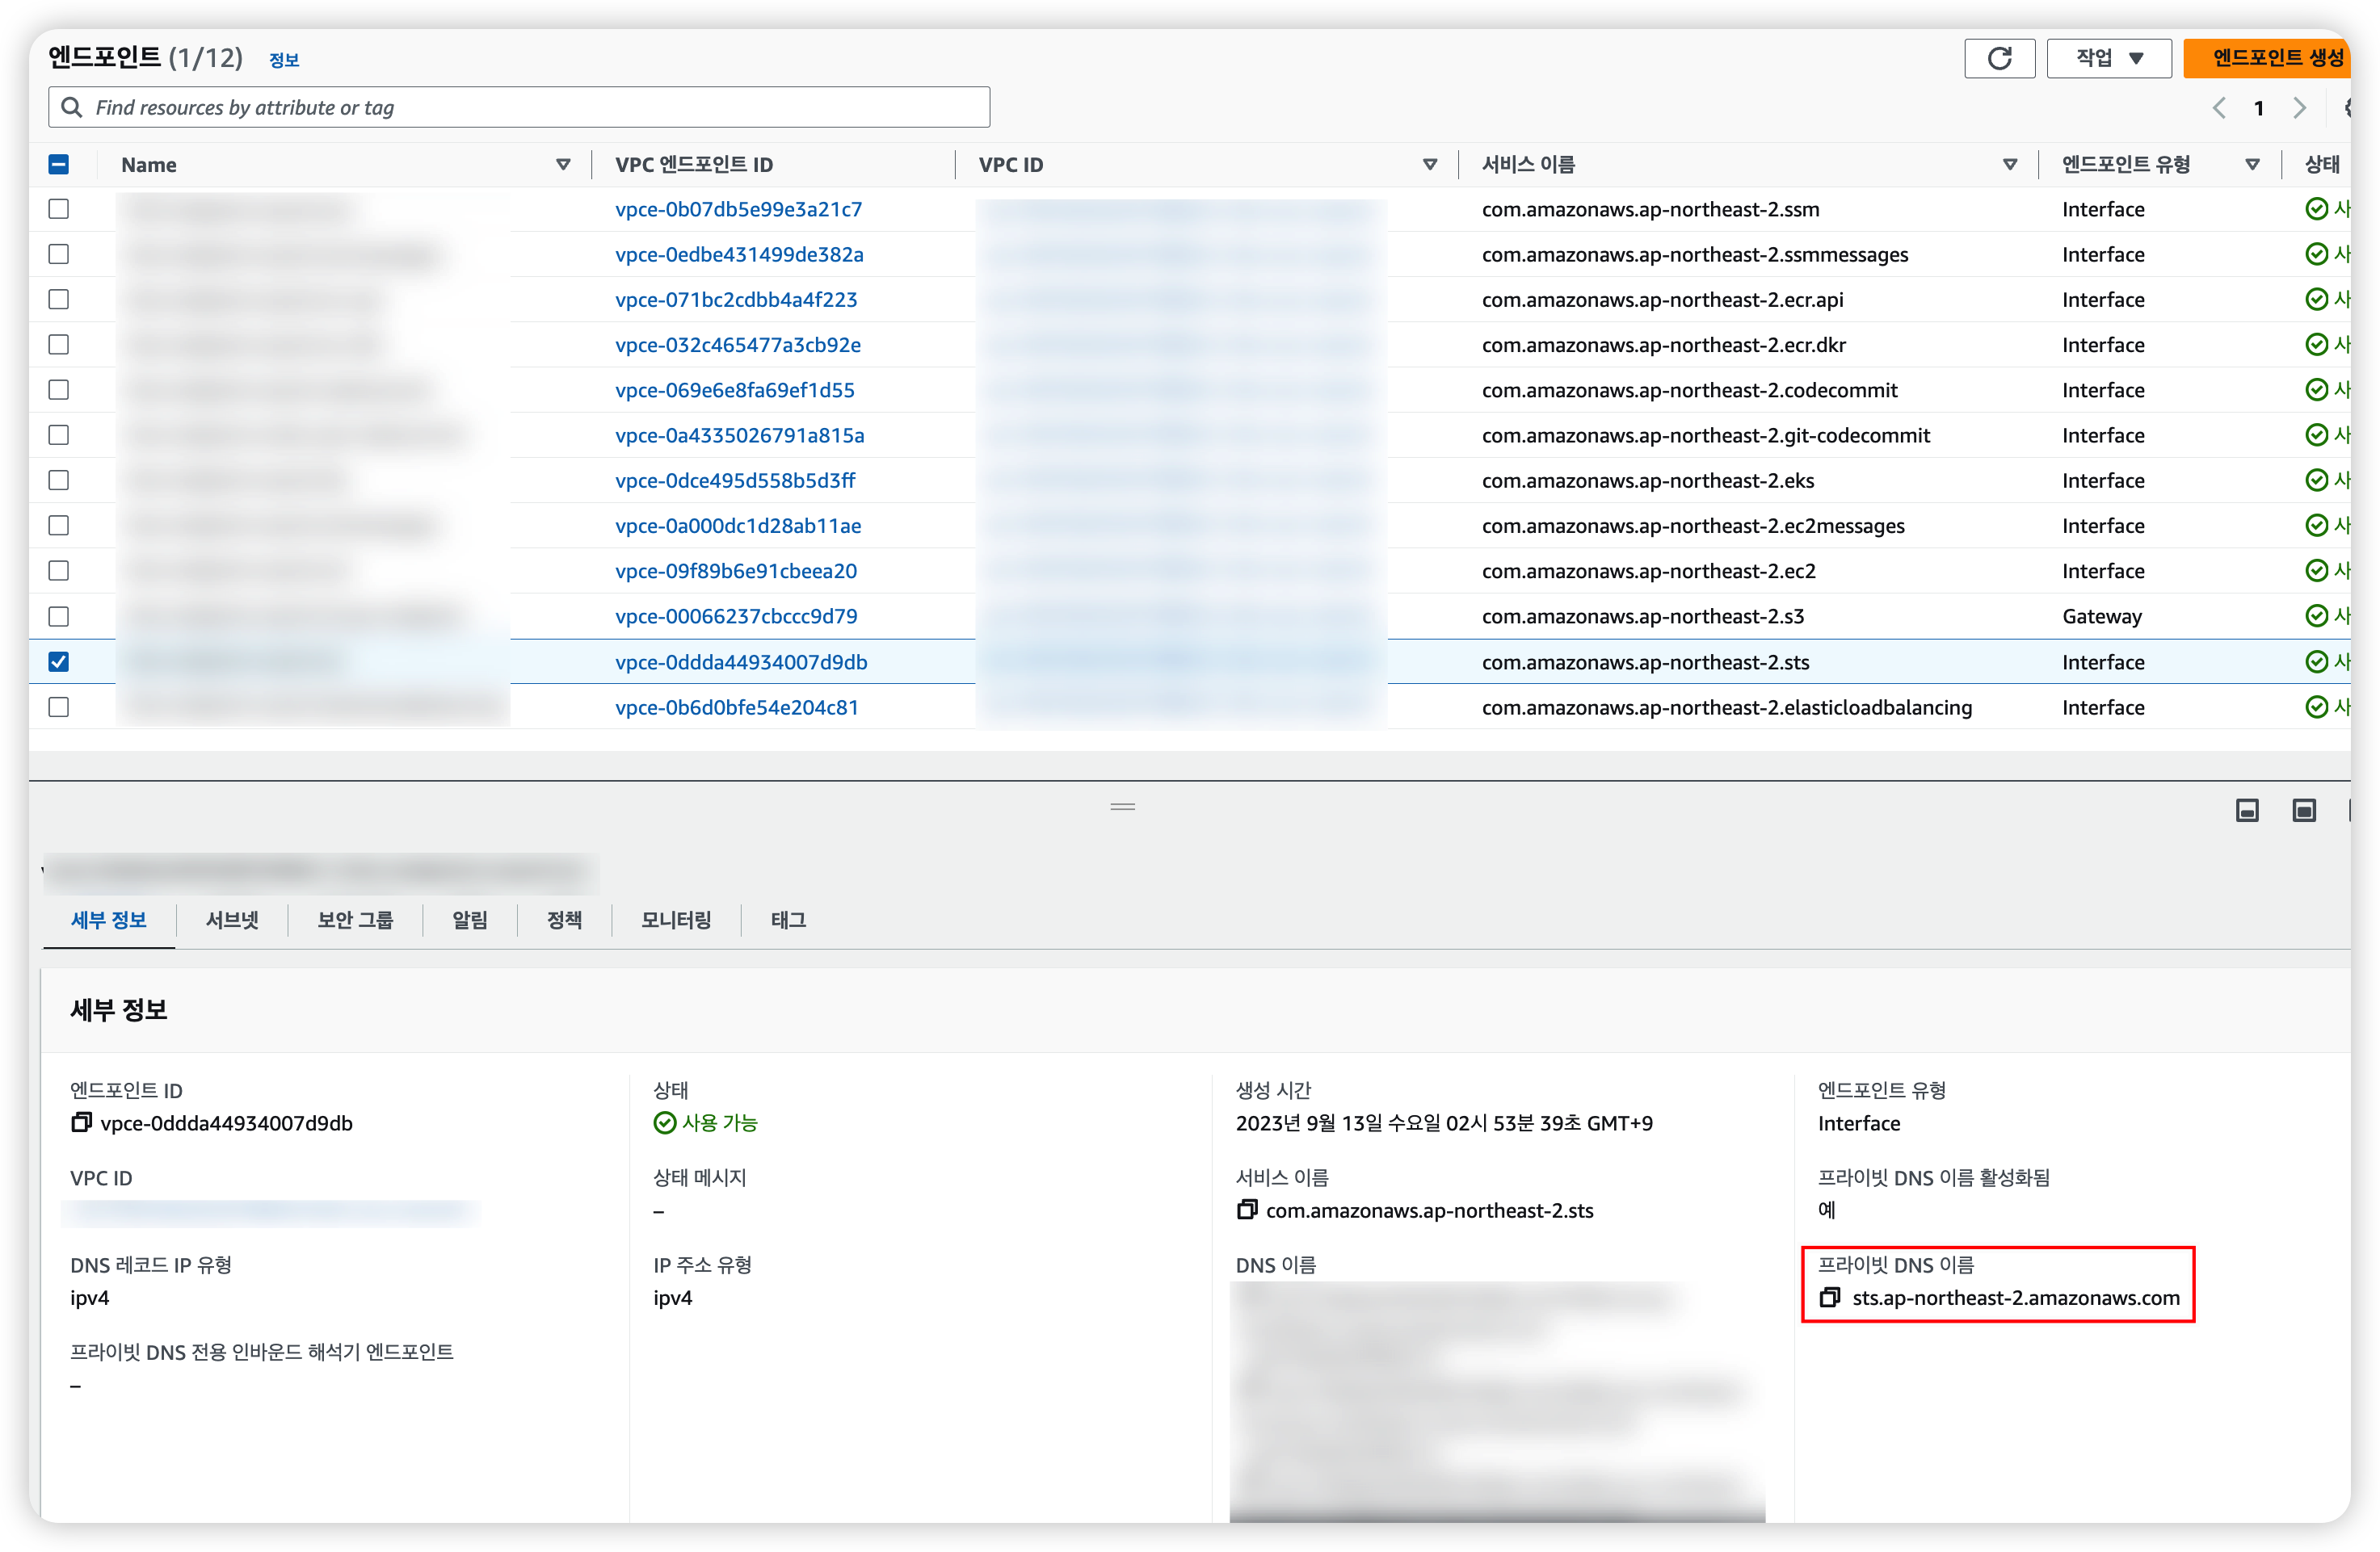Open endpoint link vpce-00066237cbccc9d79
This screenshot has height=1552, width=2380.
pos(736,615)
